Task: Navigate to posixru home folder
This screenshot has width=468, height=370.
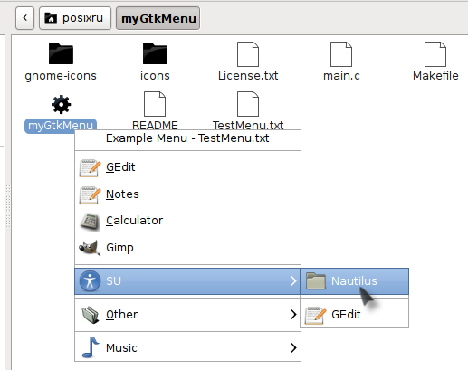Action: click(75, 18)
